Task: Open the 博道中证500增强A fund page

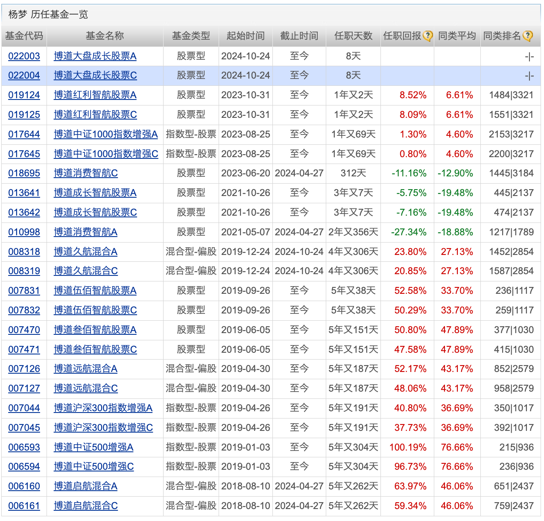Action: 94,448
